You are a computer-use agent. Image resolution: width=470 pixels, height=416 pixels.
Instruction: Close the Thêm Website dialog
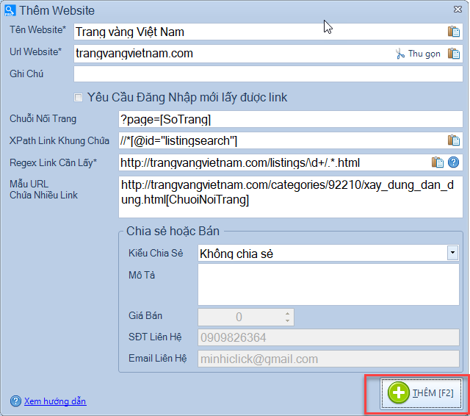click(458, 10)
